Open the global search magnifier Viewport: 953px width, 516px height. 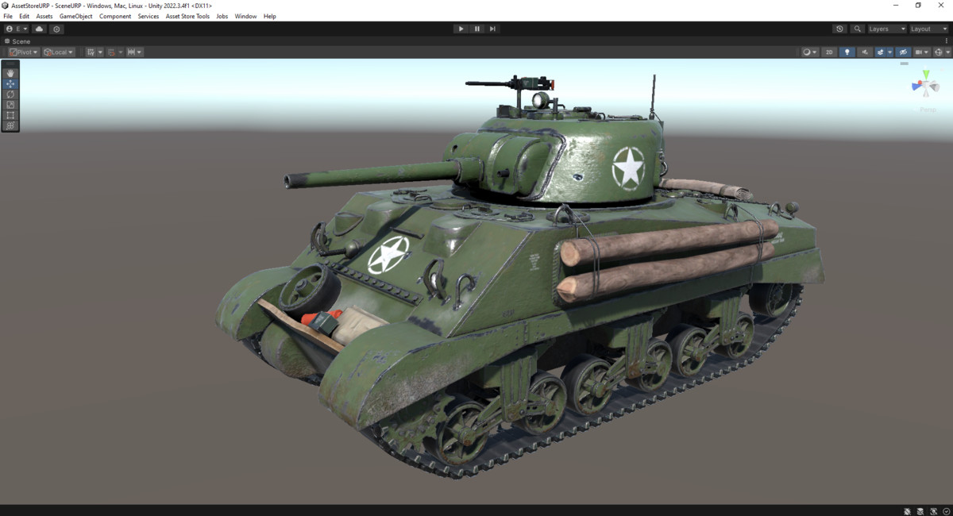(x=857, y=29)
